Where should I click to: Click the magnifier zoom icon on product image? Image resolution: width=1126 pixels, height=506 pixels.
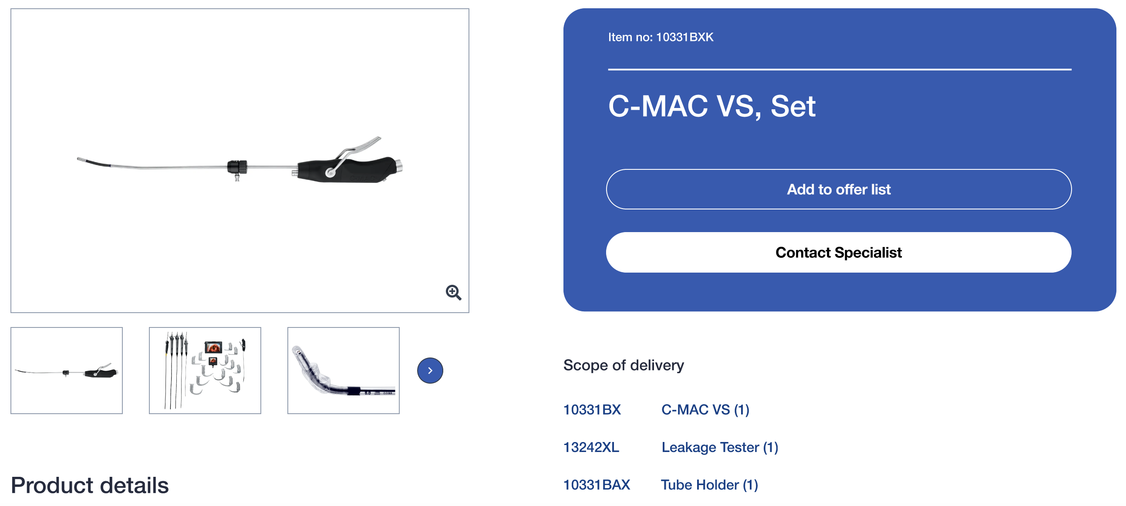click(x=453, y=292)
